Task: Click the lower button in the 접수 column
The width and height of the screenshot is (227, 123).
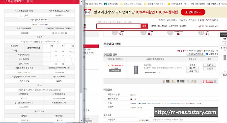Action: click(x=209, y=69)
